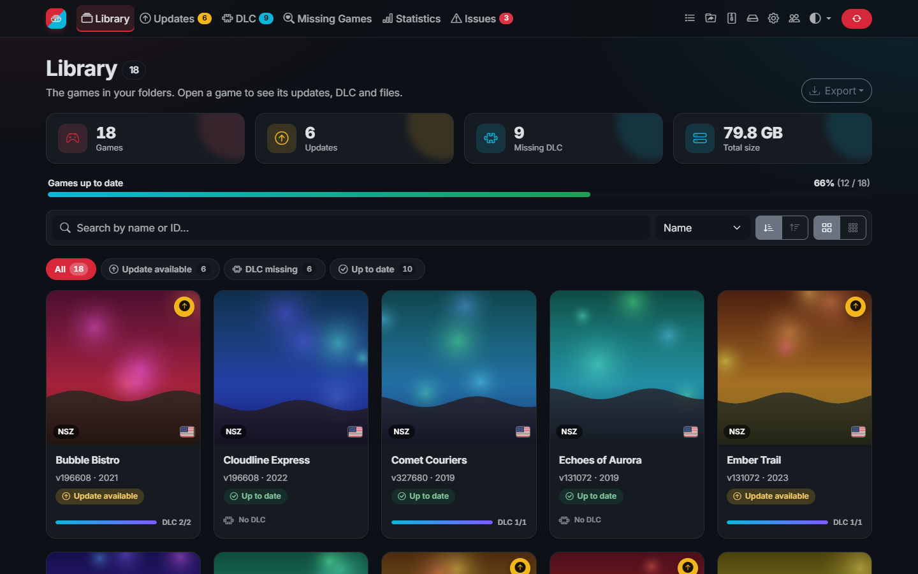This screenshot has width=918, height=574.
Task: Filter games by DLC missing
Action: pos(274,269)
